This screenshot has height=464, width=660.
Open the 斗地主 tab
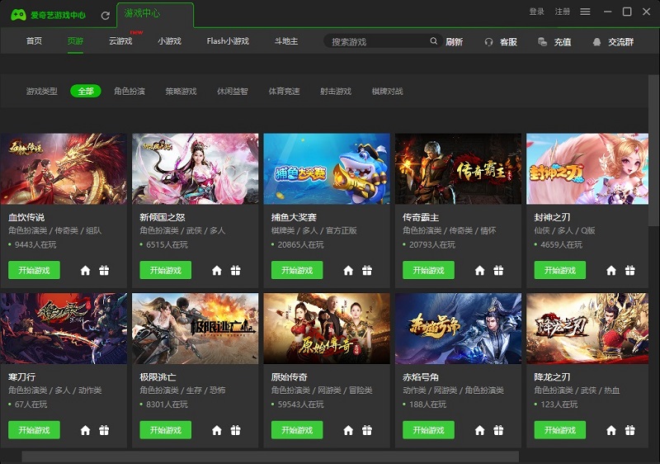click(286, 40)
